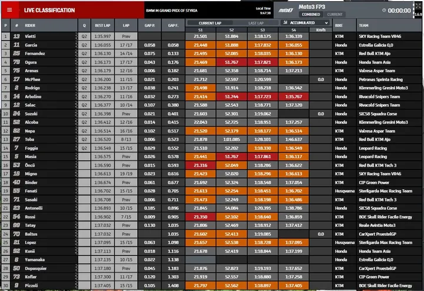Click the Husqvarna bike cell in Lopez's row

[344, 243]
